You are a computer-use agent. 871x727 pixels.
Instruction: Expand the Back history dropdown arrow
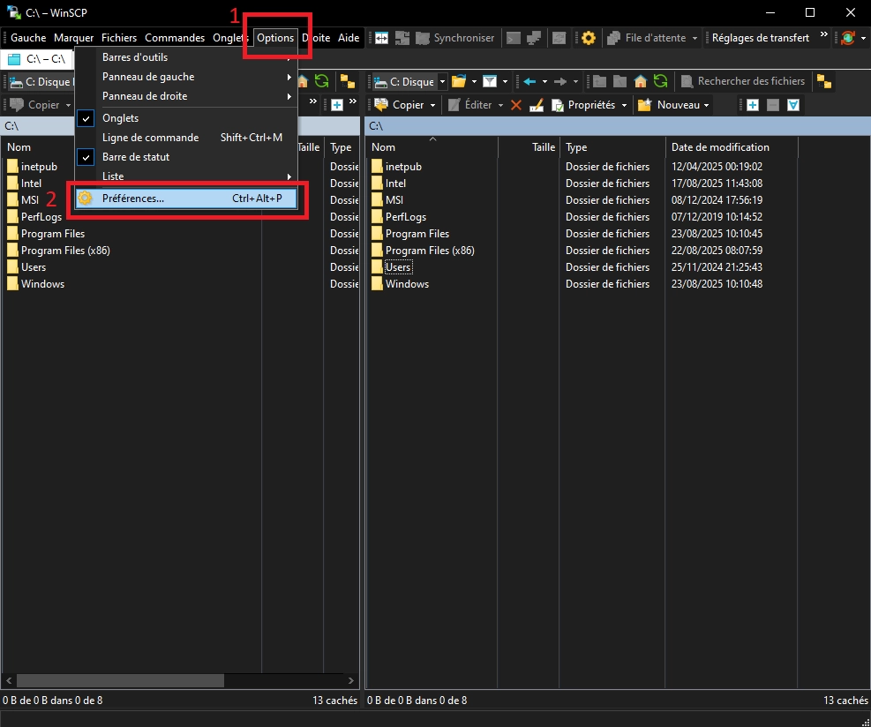click(544, 82)
